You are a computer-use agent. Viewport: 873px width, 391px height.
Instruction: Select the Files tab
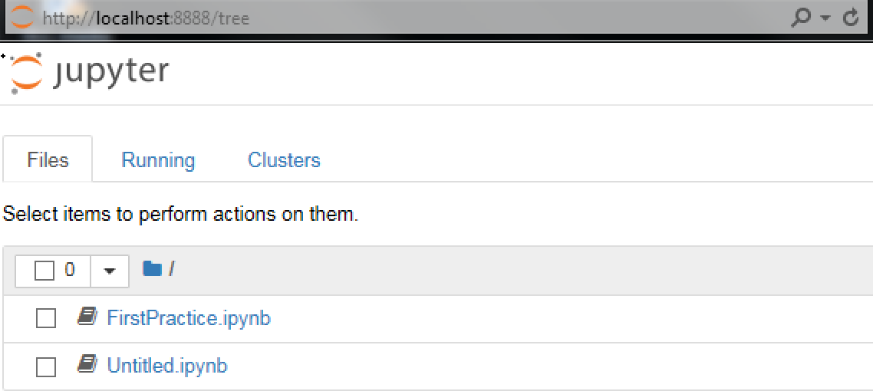(x=48, y=160)
